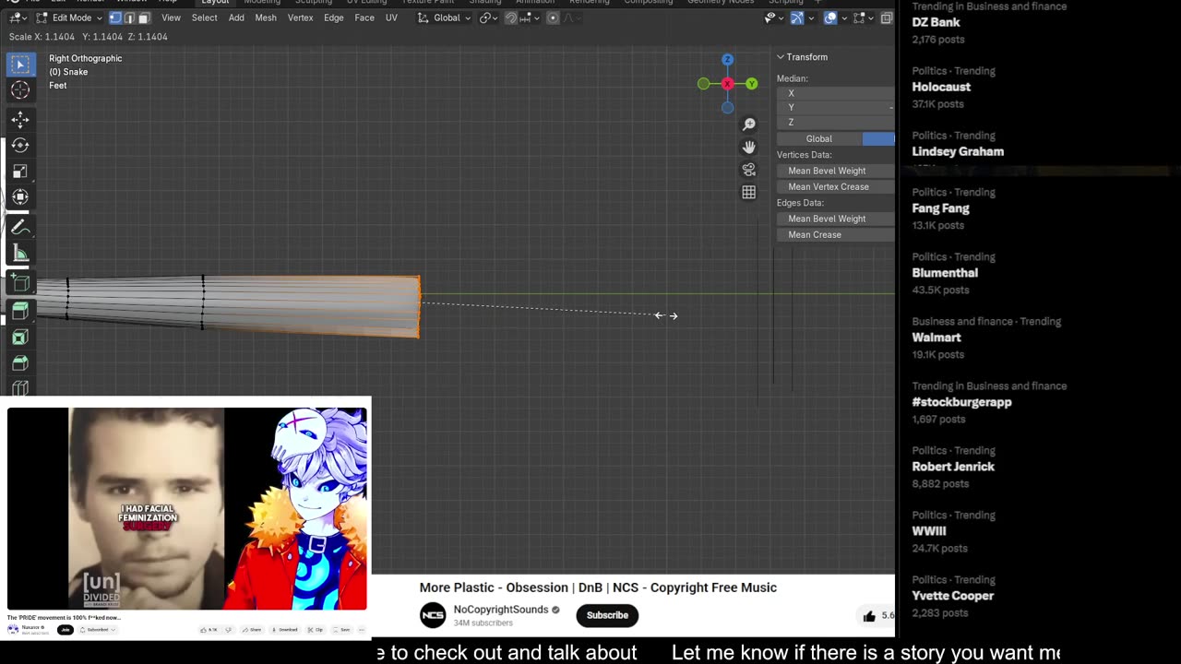Screen dimensions: 1181x664
Task: Click the Subscribe button
Action: (x=607, y=615)
